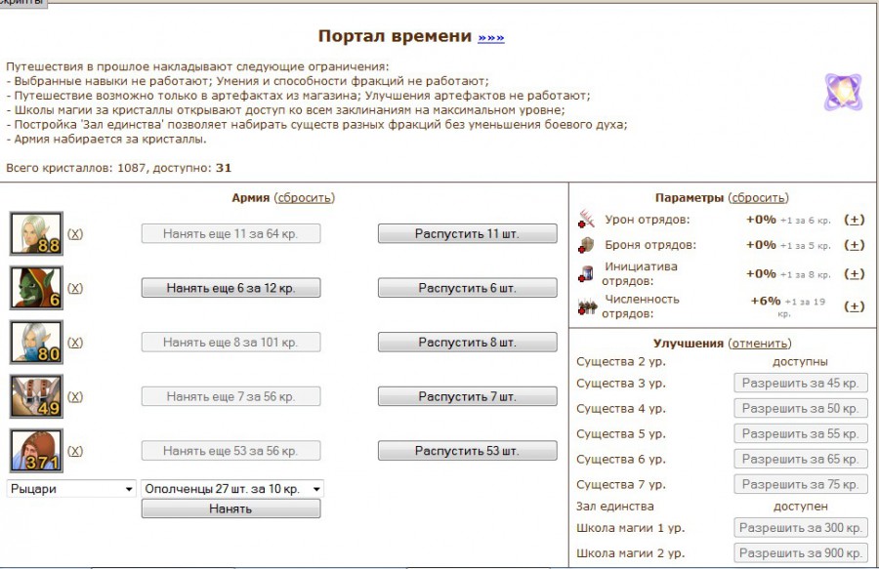Click the elf archer portrait with 88 units

click(36, 233)
